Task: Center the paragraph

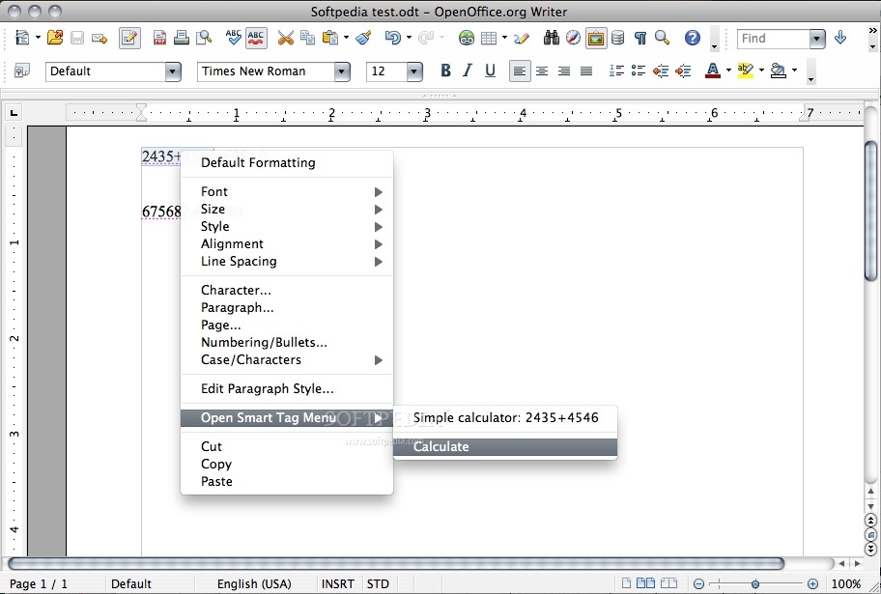Action: click(542, 71)
